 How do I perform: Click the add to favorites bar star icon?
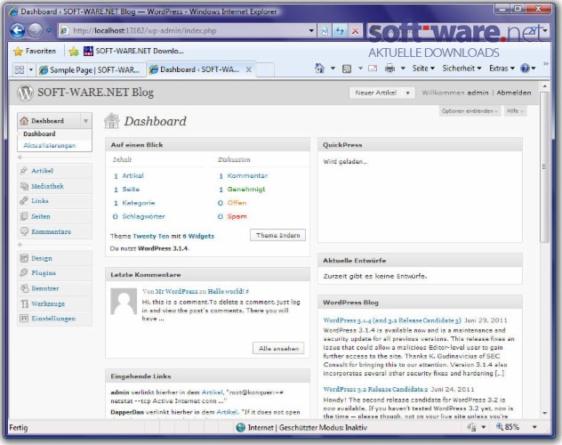pyautogui.click(x=74, y=52)
